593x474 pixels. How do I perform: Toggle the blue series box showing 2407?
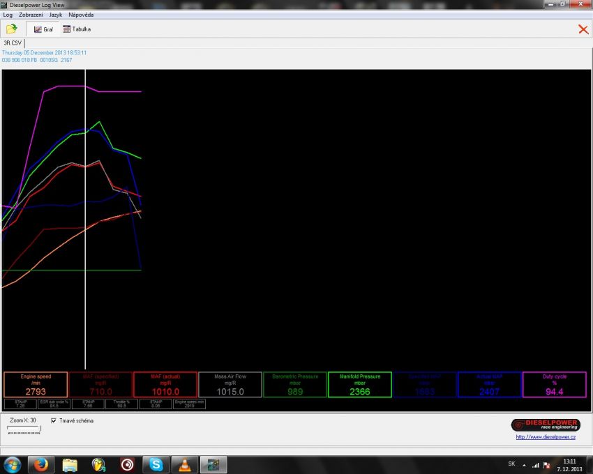point(489,384)
